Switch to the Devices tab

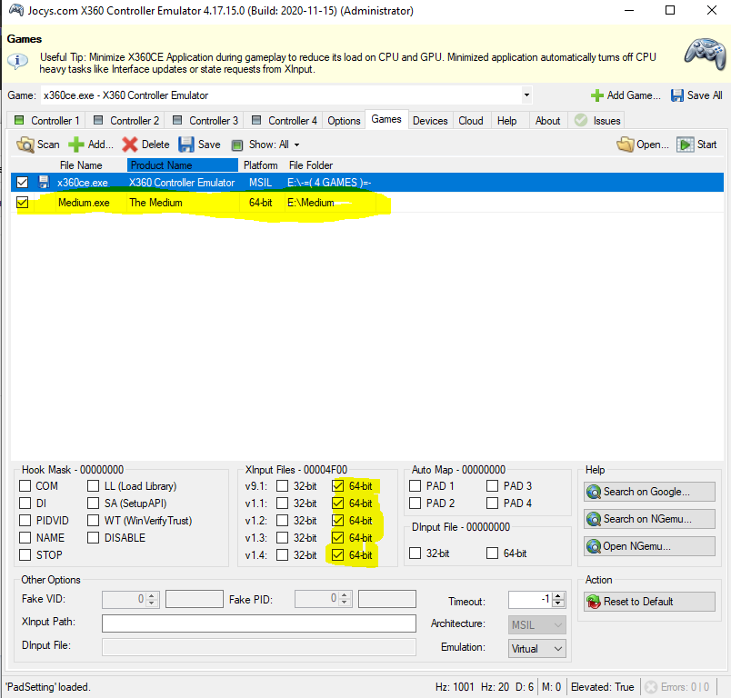point(430,121)
